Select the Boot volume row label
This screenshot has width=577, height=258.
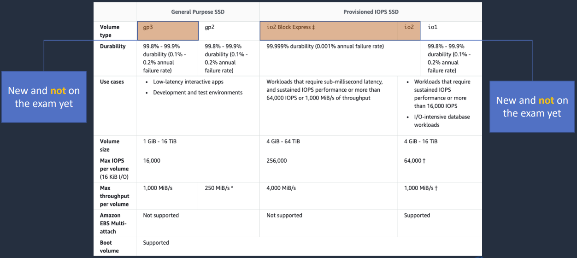(109, 246)
